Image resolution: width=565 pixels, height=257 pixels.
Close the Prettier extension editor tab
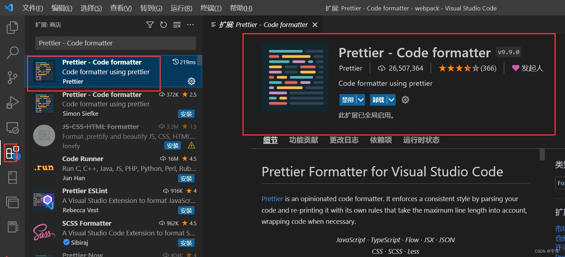click(315, 25)
